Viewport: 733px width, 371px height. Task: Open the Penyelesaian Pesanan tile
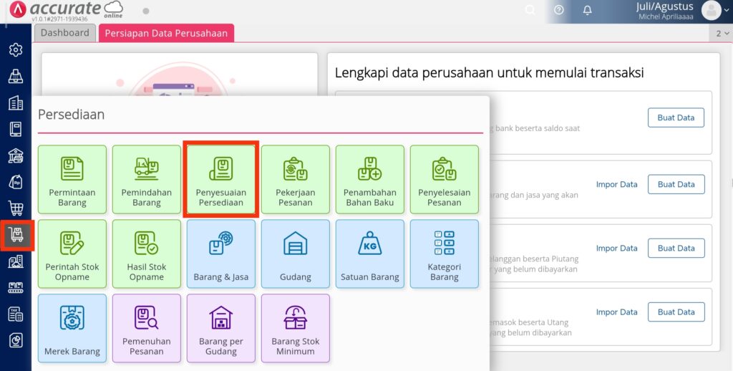coord(444,179)
